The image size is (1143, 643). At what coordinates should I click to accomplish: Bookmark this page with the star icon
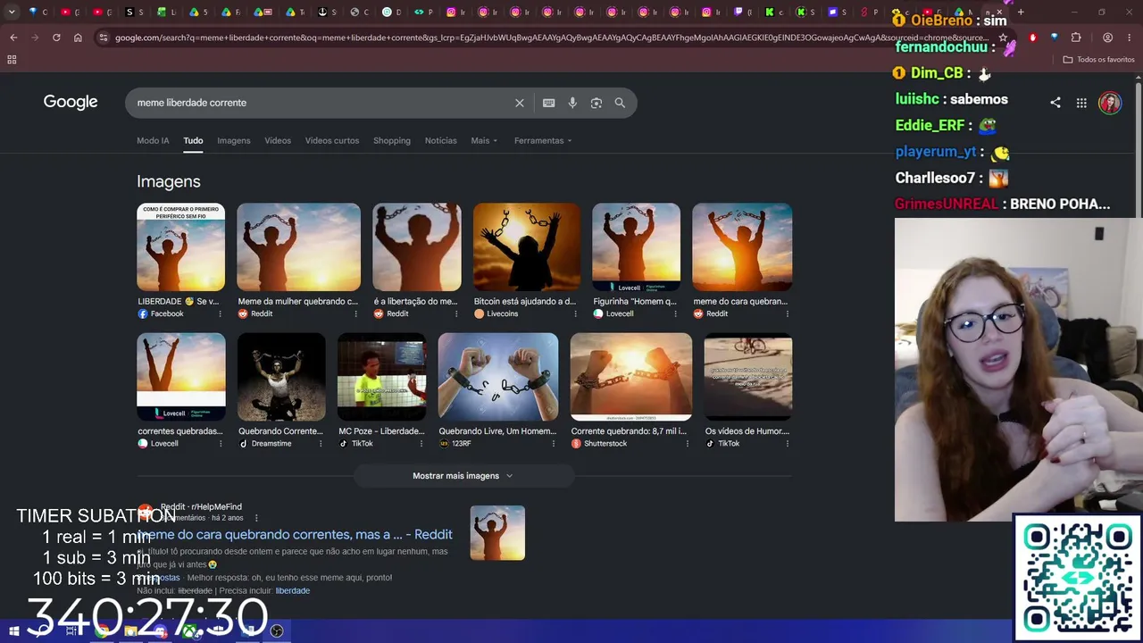pos(1003,38)
